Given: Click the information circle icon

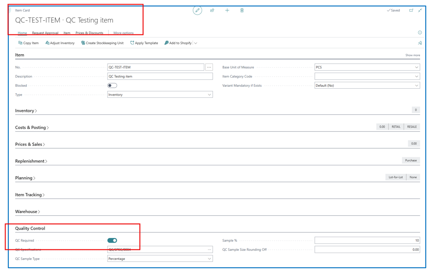Looking at the screenshot, I should 420,33.
